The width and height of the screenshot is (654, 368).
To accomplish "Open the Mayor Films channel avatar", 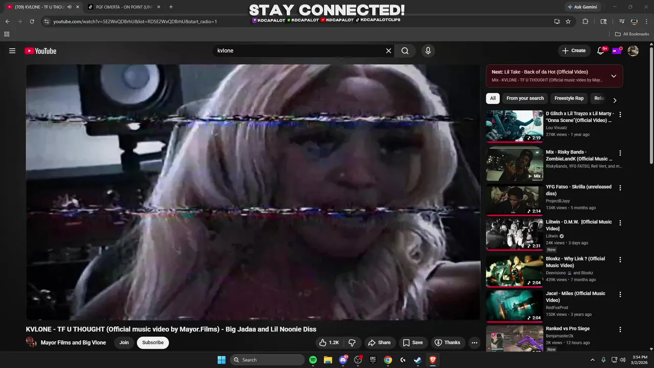I will [x=31, y=342].
